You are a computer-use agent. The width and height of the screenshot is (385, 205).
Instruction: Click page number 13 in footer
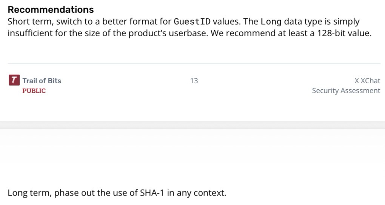coord(194,81)
